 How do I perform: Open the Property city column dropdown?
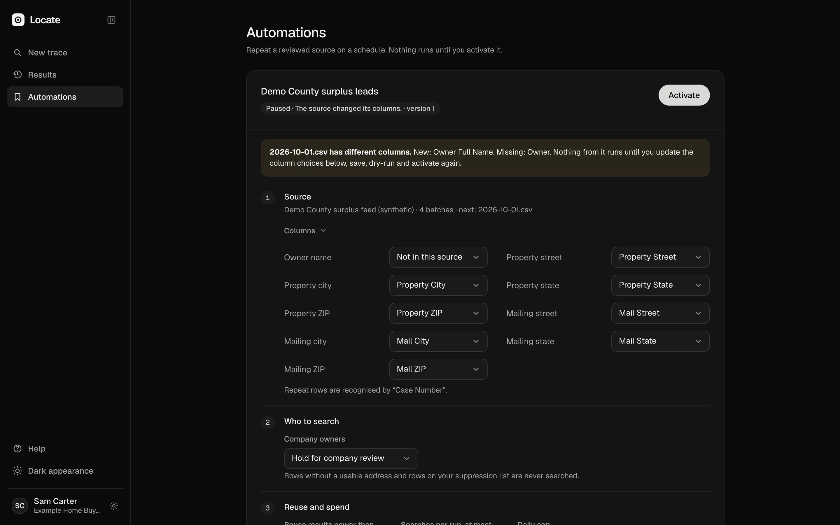[438, 285]
